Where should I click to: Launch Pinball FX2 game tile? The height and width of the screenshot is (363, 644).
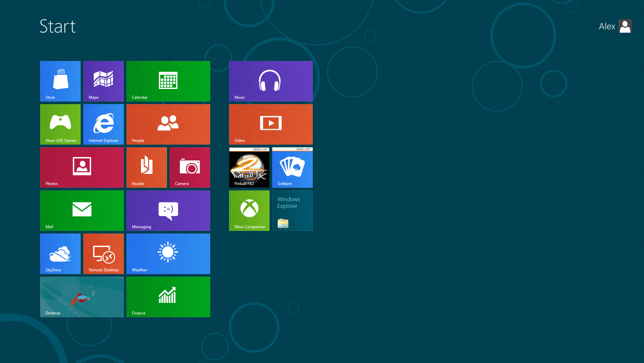click(x=249, y=168)
